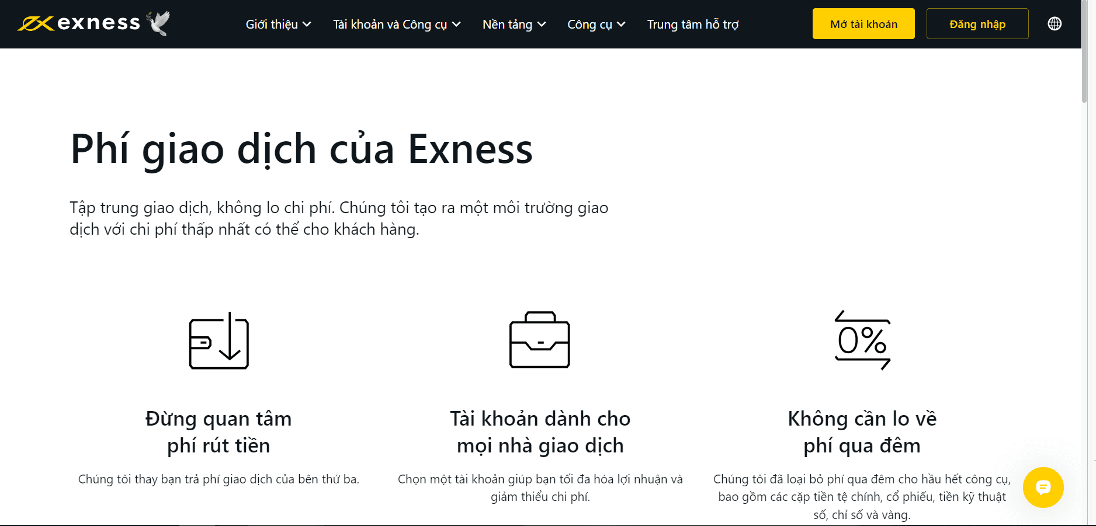Click the Phí giao dịch của Exness title
The height and width of the screenshot is (526, 1096).
tap(301, 149)
